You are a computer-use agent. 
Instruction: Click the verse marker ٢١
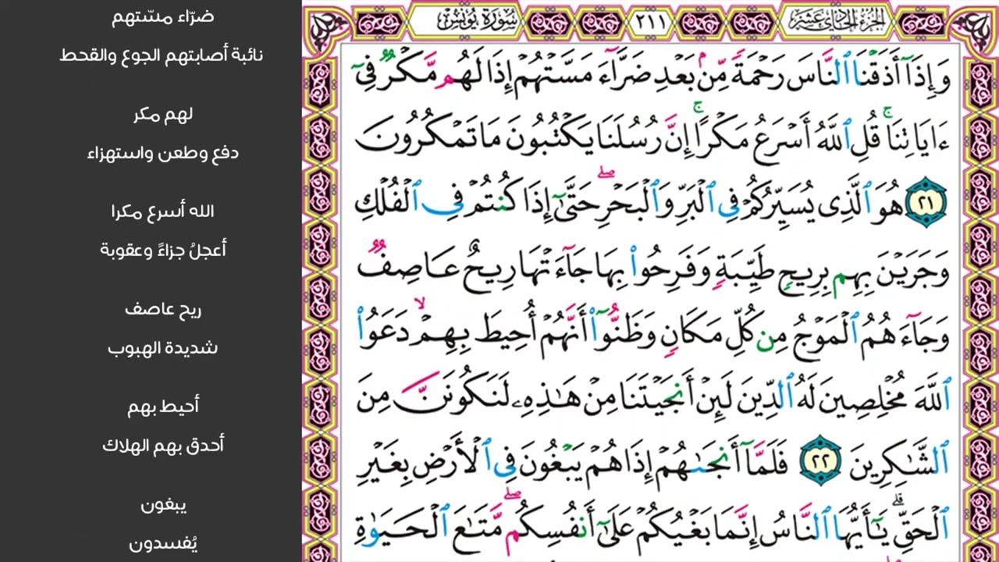pyautogui.click(x=928, y=204)
